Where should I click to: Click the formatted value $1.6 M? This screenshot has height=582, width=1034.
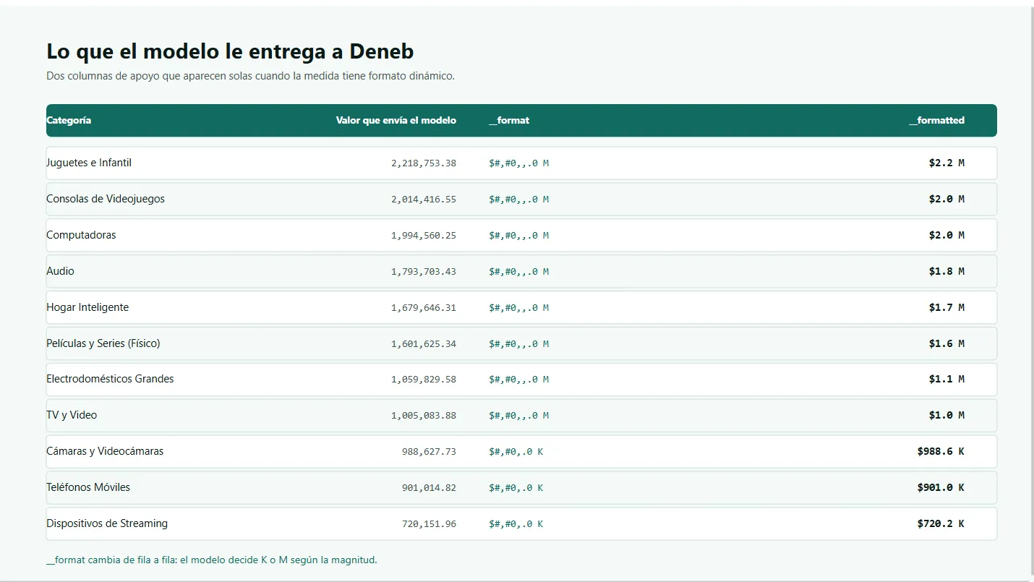[x=947, y=344]
